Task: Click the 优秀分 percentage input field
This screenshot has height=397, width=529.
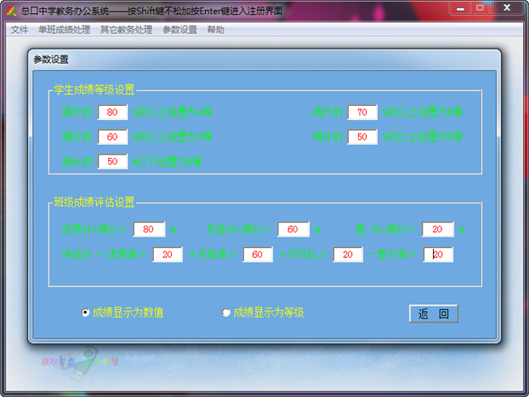Action: pyautogui.click(x=148, y=229)
